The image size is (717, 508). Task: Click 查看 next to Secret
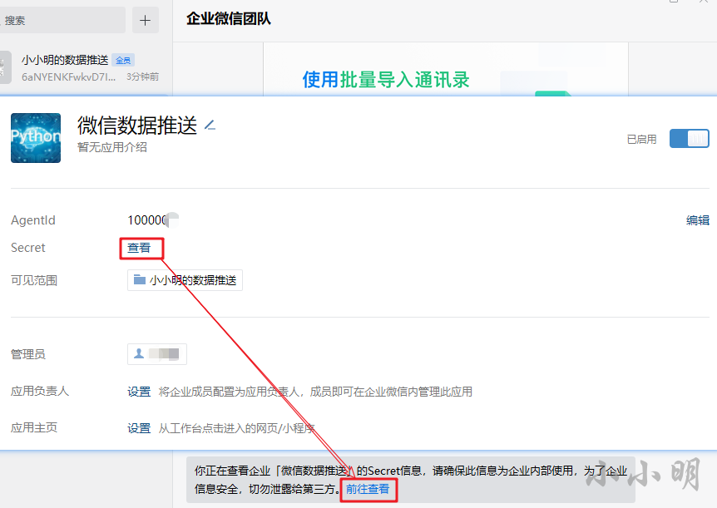(139, 248)
